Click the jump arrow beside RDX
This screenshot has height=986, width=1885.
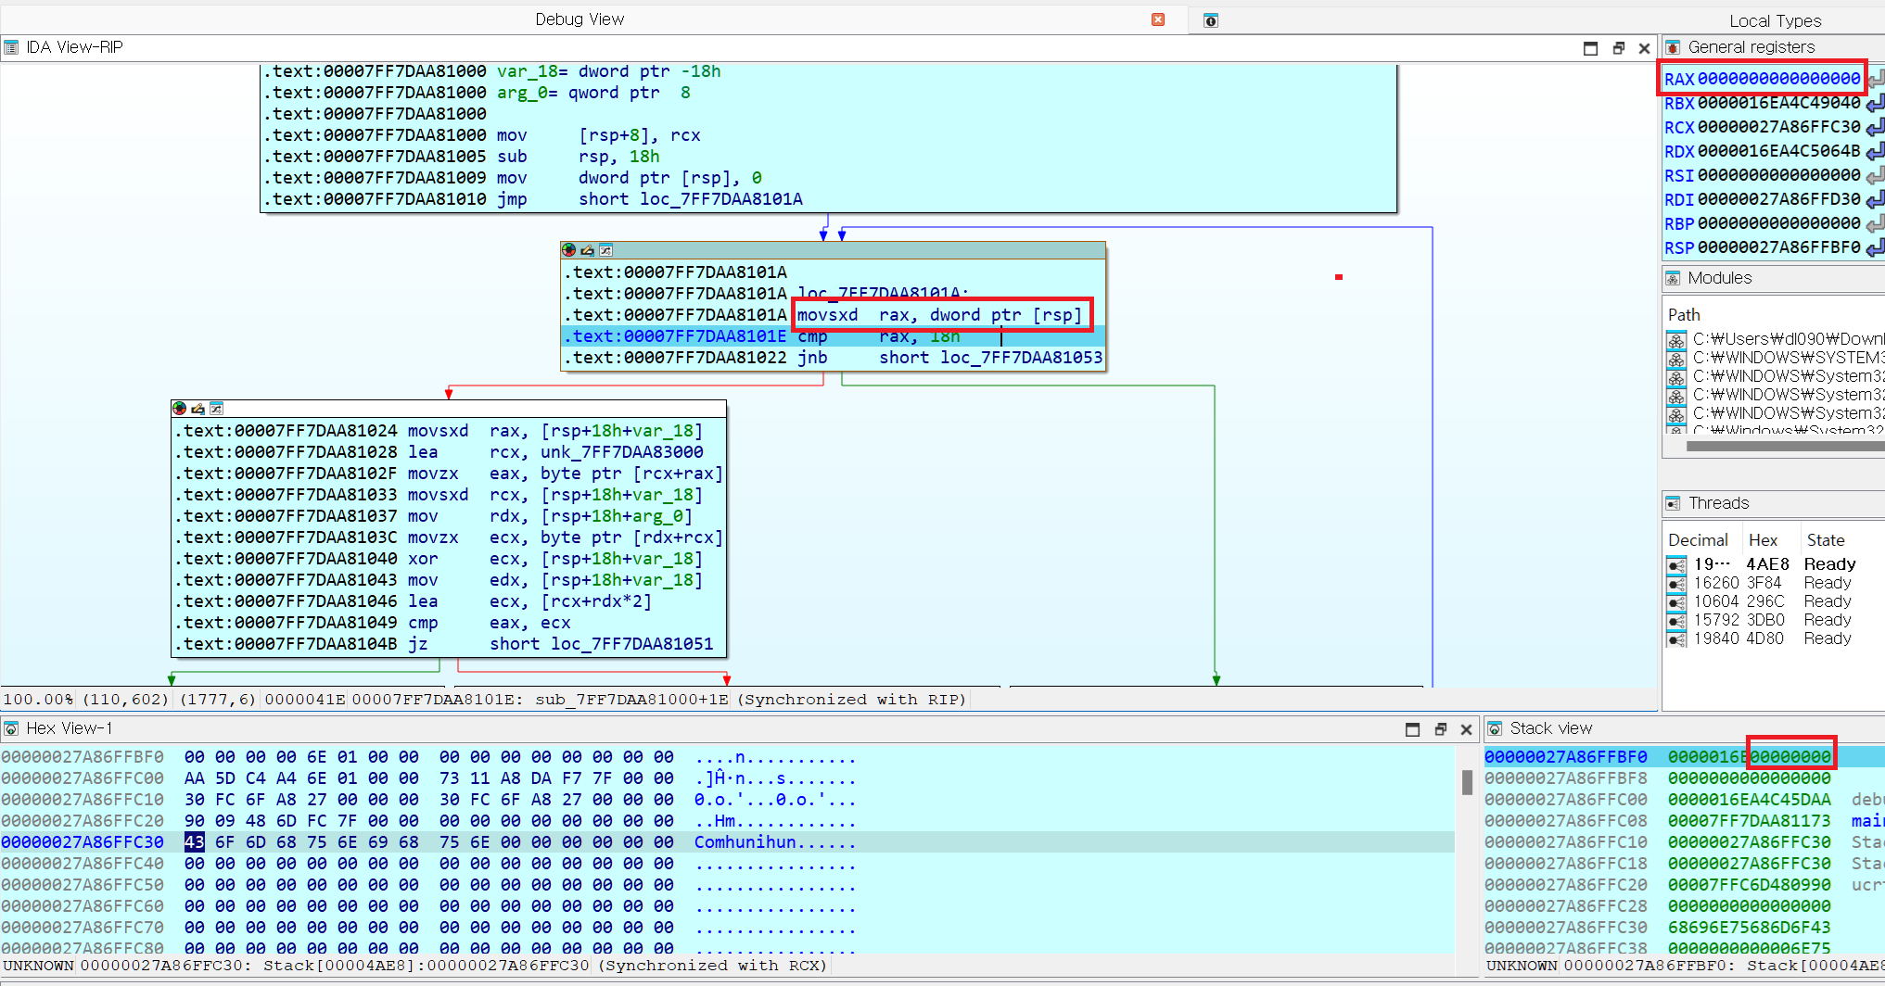tap(1875, 151)
